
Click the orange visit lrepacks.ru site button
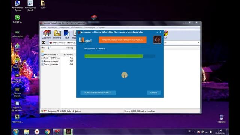[123, 40]
